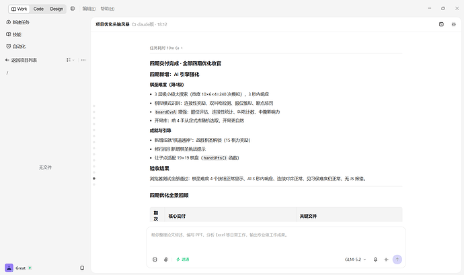Click the sidebar collapse icon beside Design
Screen dimensions: 464x275
click(73, 9)
